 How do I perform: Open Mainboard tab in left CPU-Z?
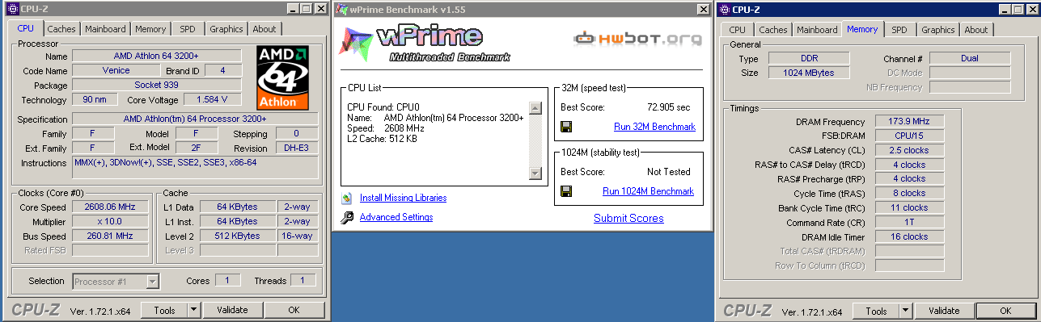[106, 29]
